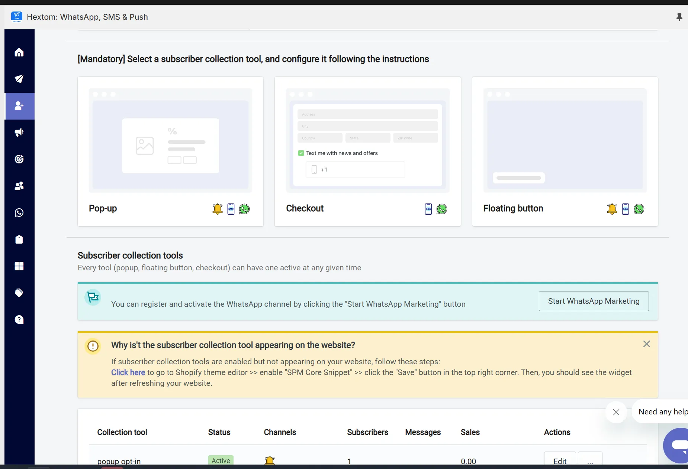Click the Active status badge
The image size is (688, 469).
click(x=221, y=460)
